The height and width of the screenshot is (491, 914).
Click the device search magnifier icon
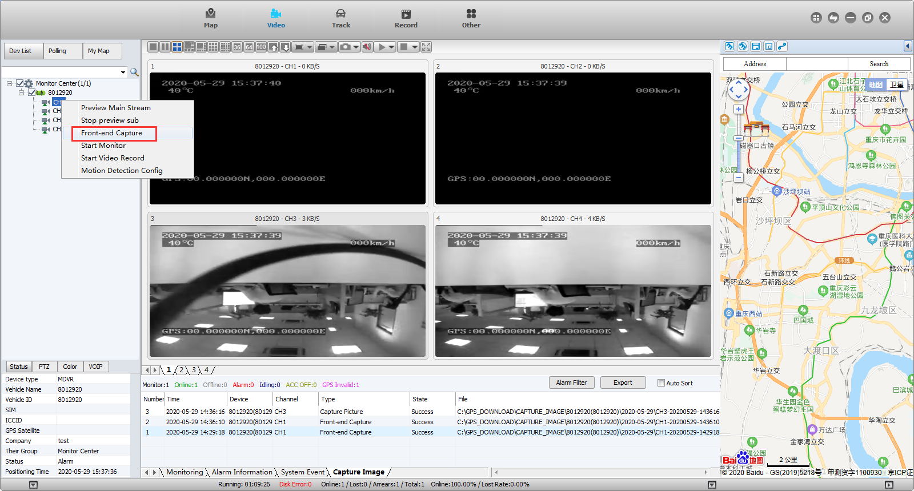tap(134, 72)
